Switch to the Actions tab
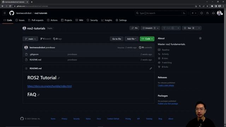 [52, 20]
